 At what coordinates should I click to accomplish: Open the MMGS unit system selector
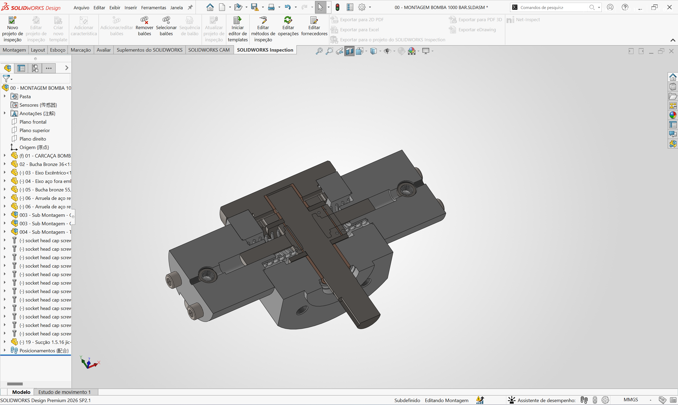click(631, 400)
